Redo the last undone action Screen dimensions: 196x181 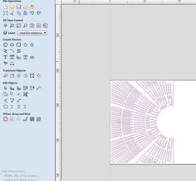[x=39, y=13]
